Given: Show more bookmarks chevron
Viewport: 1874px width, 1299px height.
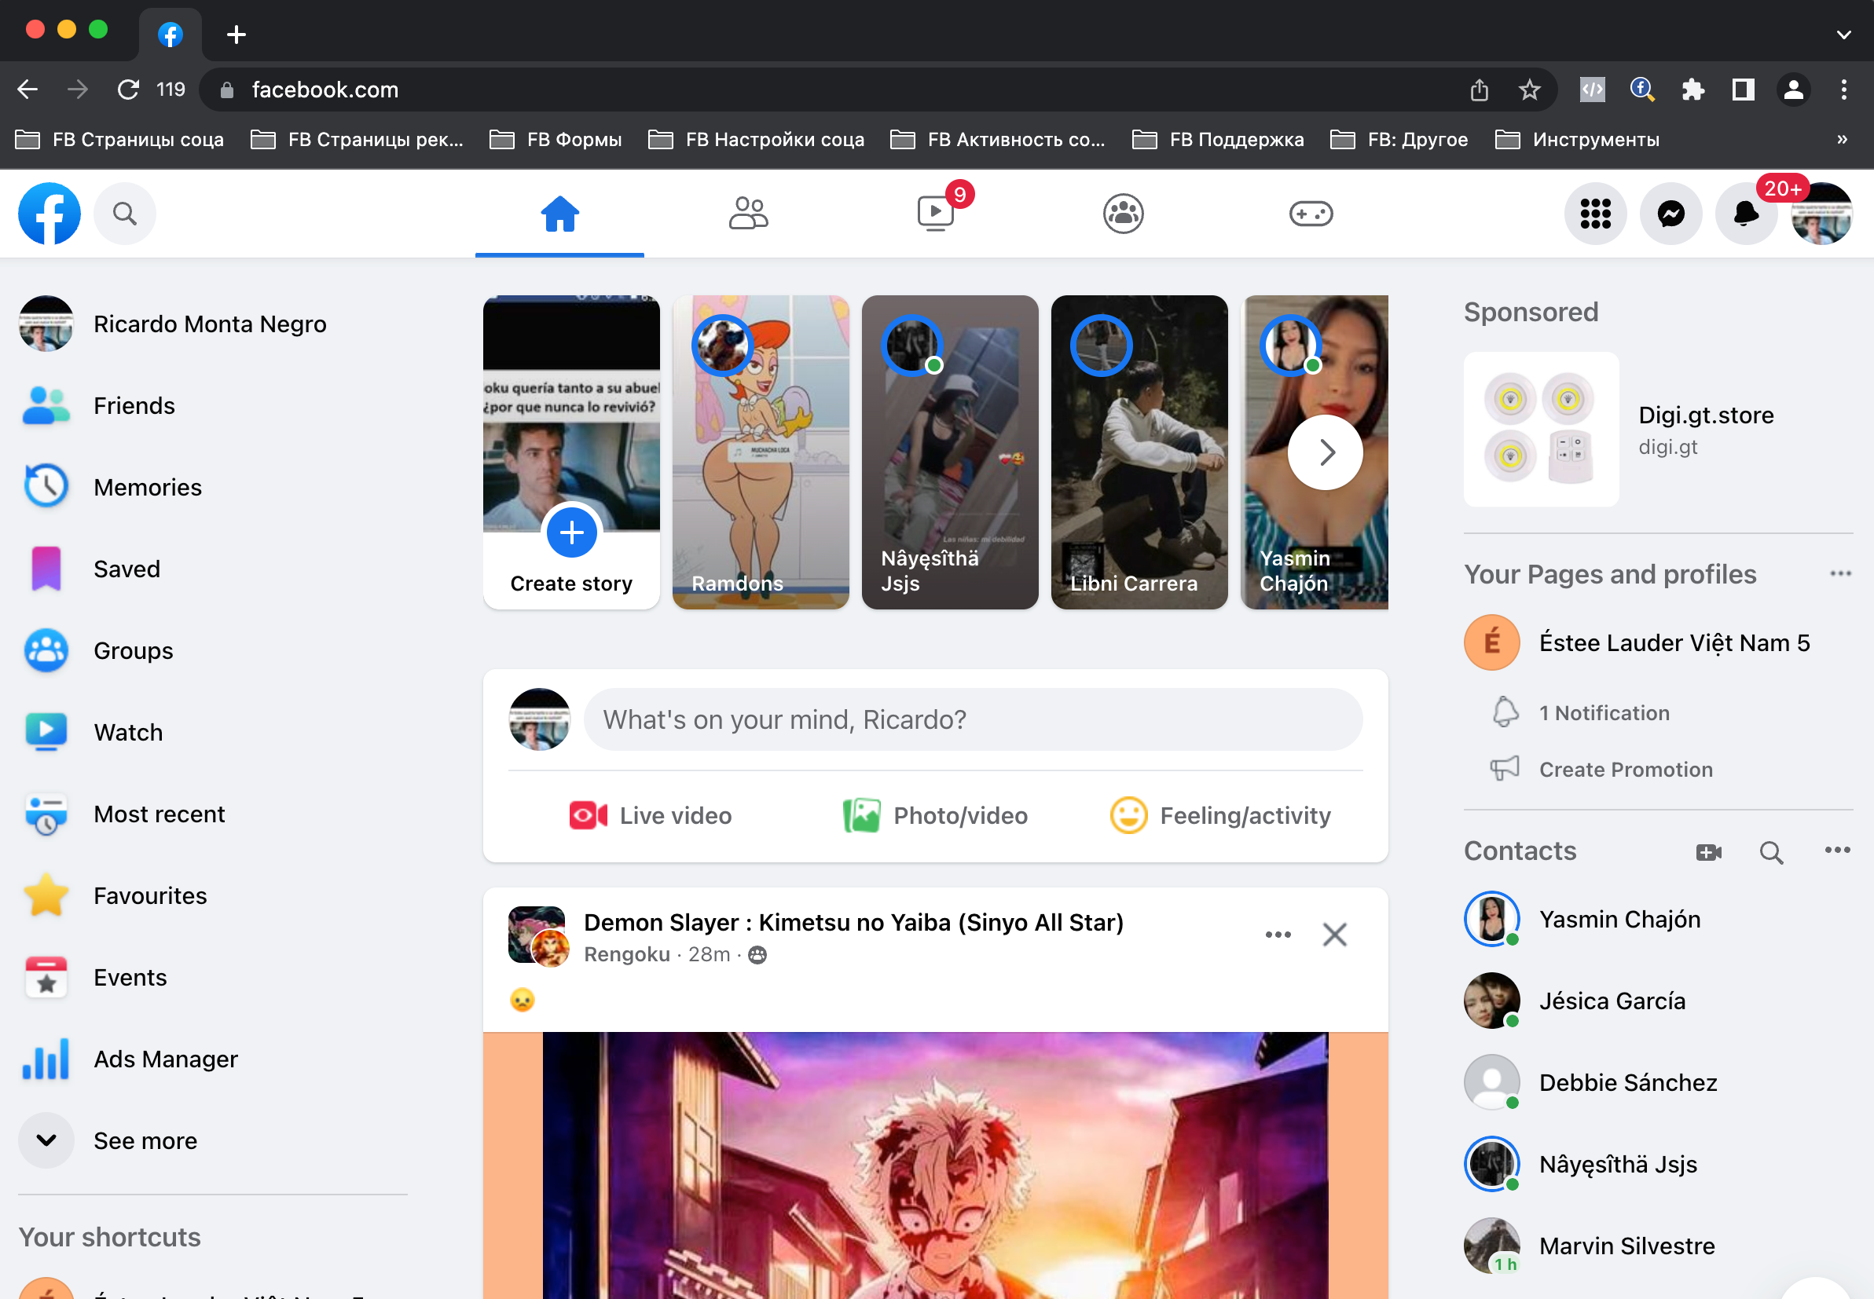Looking at the screenshot, I should [1843, 140].
